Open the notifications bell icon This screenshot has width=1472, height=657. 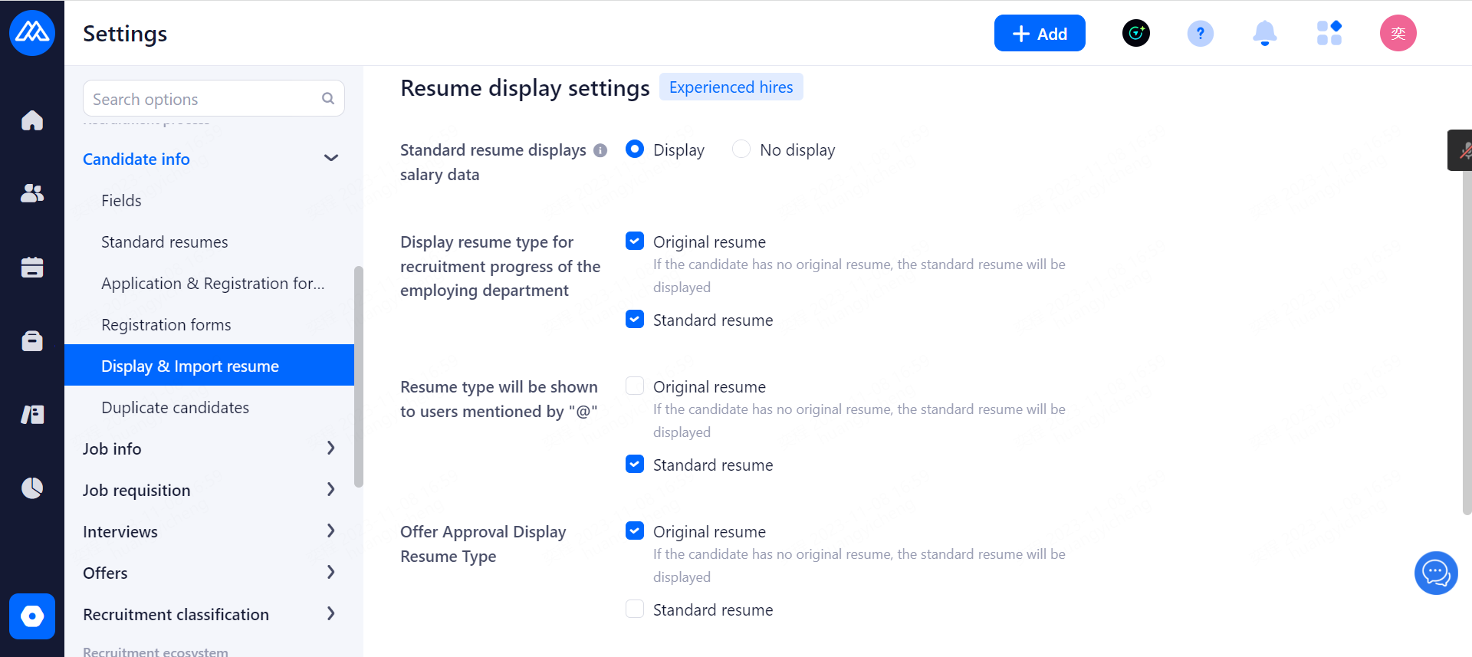tap(1264, 34)
